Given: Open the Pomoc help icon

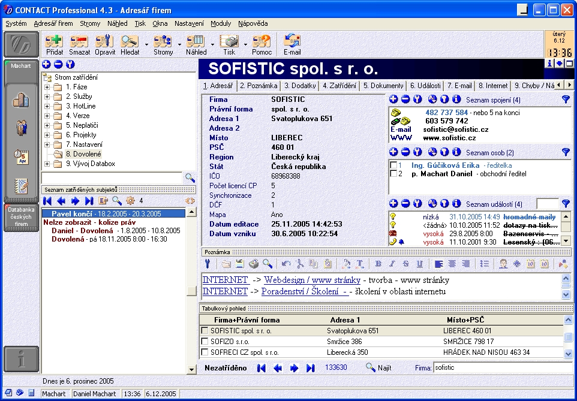Looking at the screenshot, I should (262, 42).
